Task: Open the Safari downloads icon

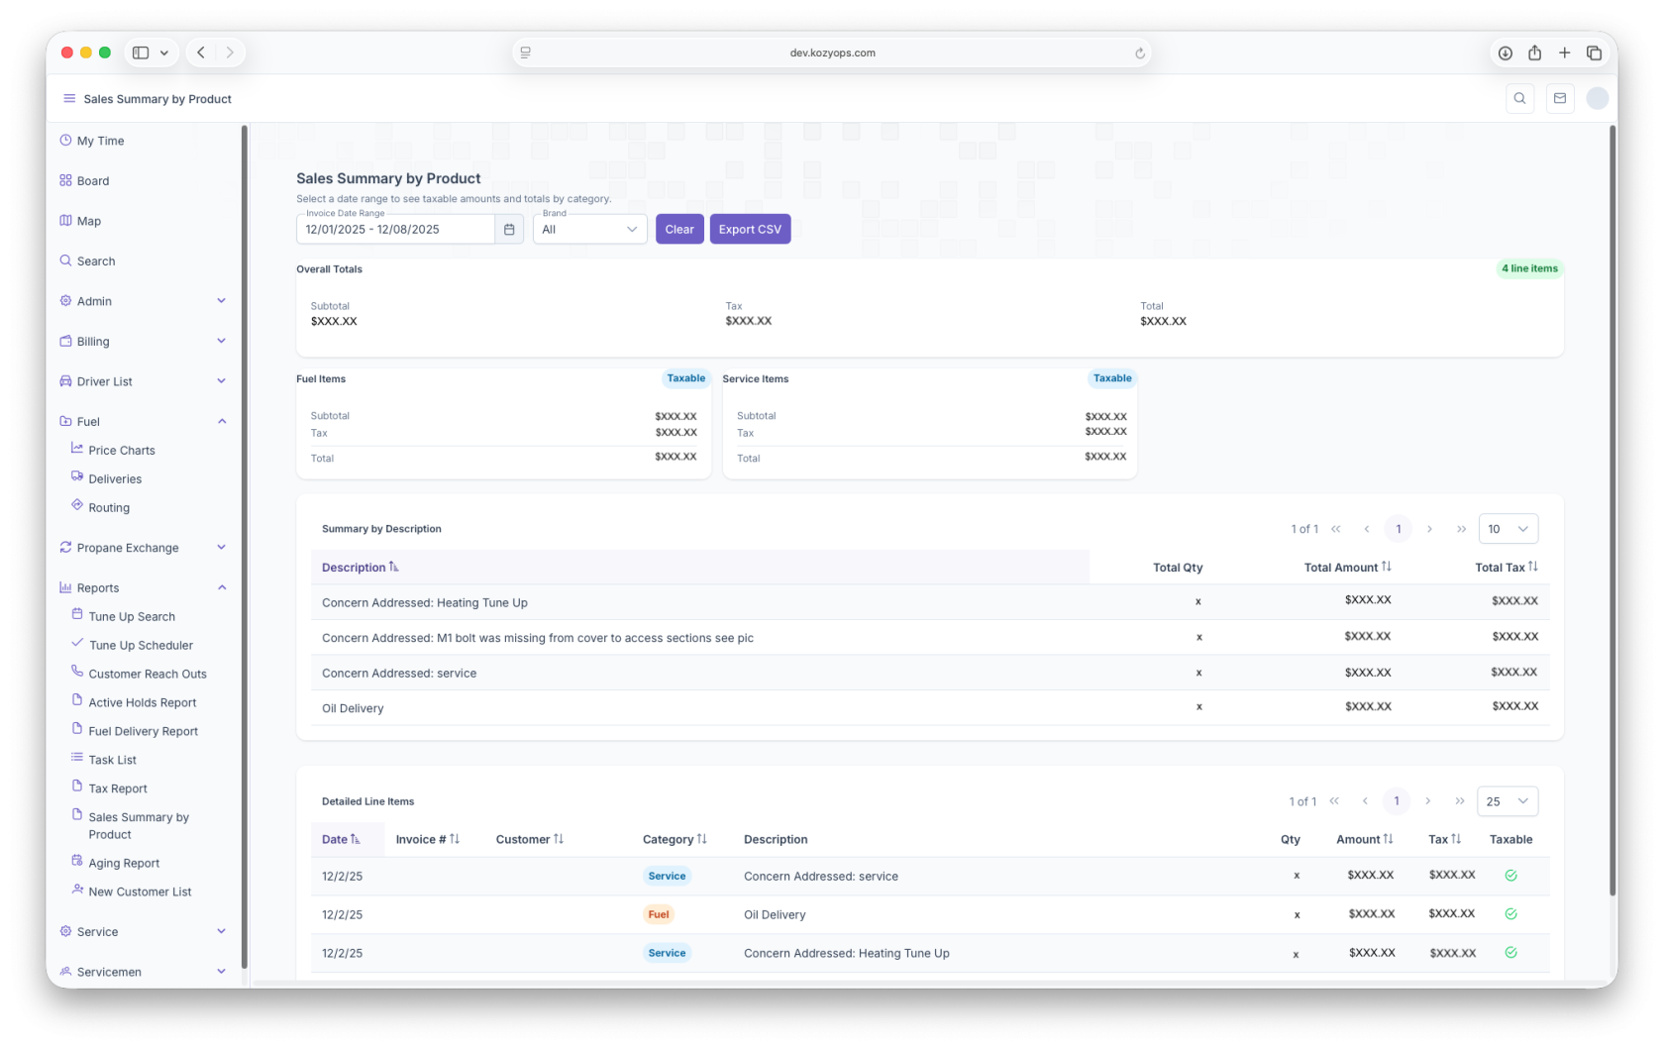Action: point(1505,53)
